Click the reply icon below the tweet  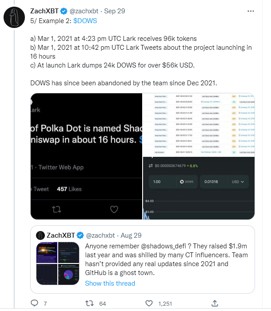35,303
